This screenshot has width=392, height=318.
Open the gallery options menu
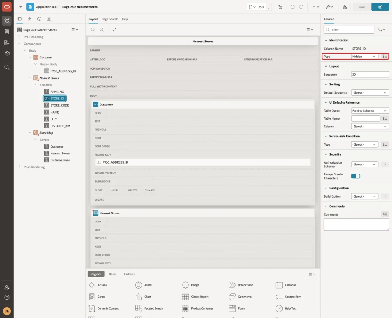[x=312, y=274]
